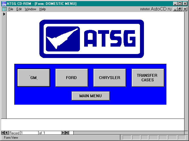Click the record selector arrow on left
Image resolution: width=189 pixels, height=141 pixels.
click(x=4, y=14)
